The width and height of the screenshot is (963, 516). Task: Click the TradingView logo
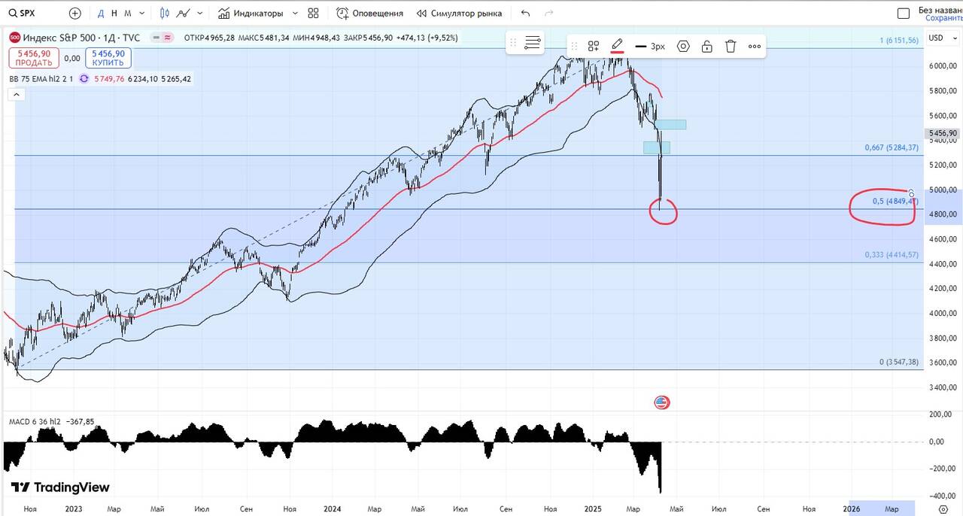click(x=60, y=487)
